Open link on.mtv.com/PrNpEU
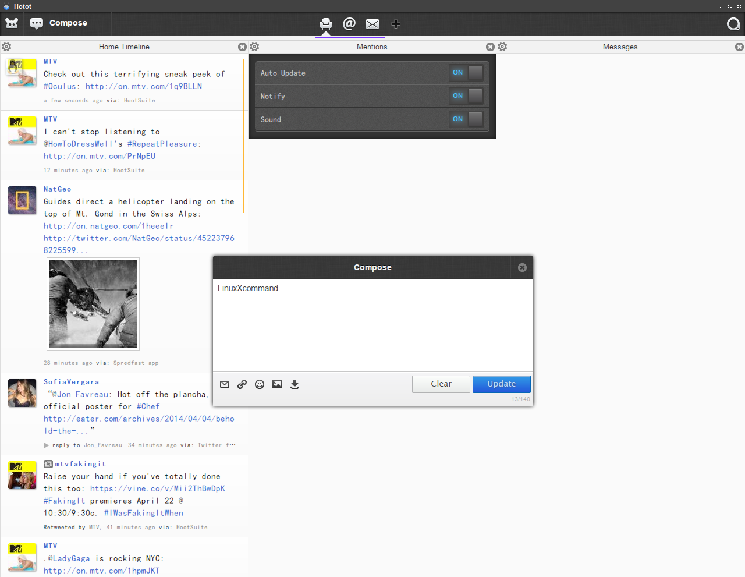Viewport: 745px width, 577px height. point(100,156)
